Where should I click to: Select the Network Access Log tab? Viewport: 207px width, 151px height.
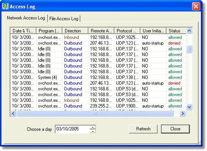(x=26, y=18)
